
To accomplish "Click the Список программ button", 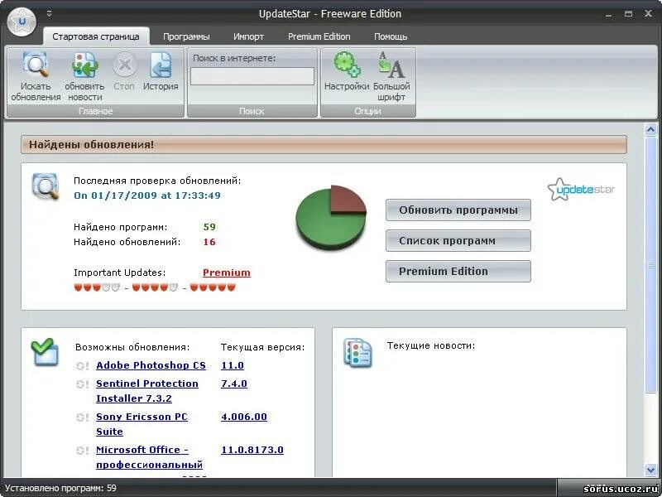I will pos(458,241).
